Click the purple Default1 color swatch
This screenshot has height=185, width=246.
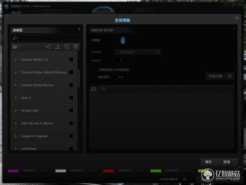(x=13, y=171)
